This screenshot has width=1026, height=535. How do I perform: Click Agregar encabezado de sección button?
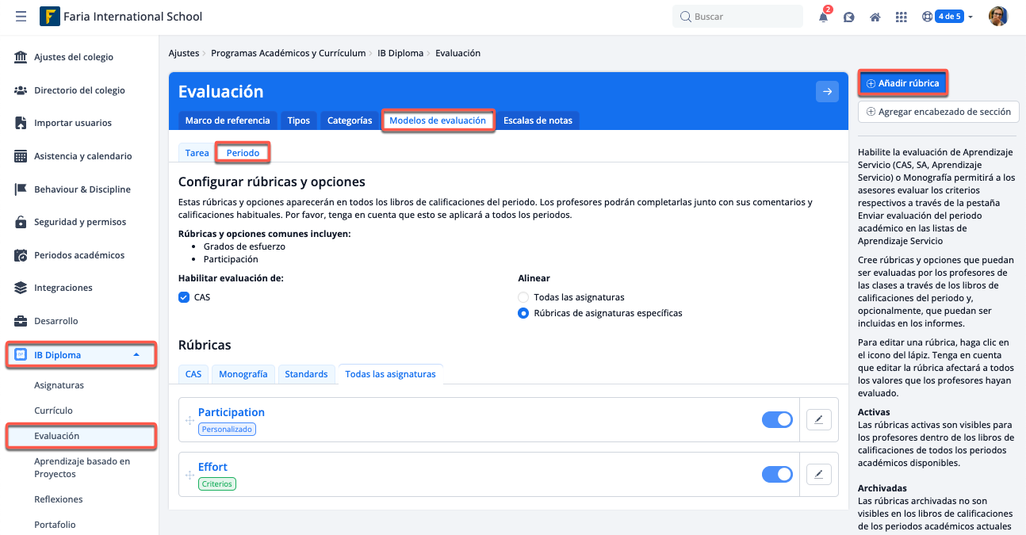pos(938,112)
